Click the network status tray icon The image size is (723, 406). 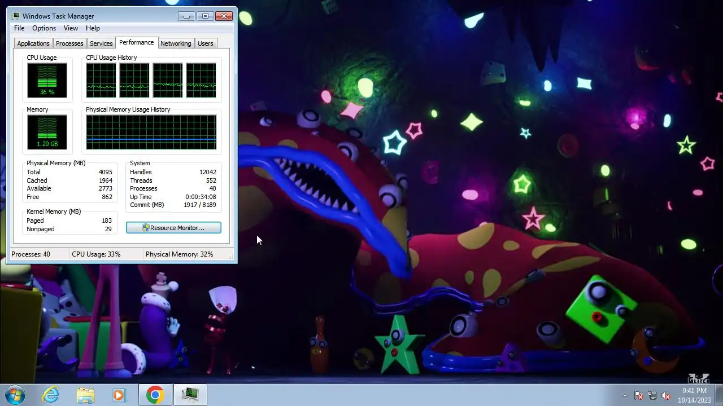pos(652,395)
